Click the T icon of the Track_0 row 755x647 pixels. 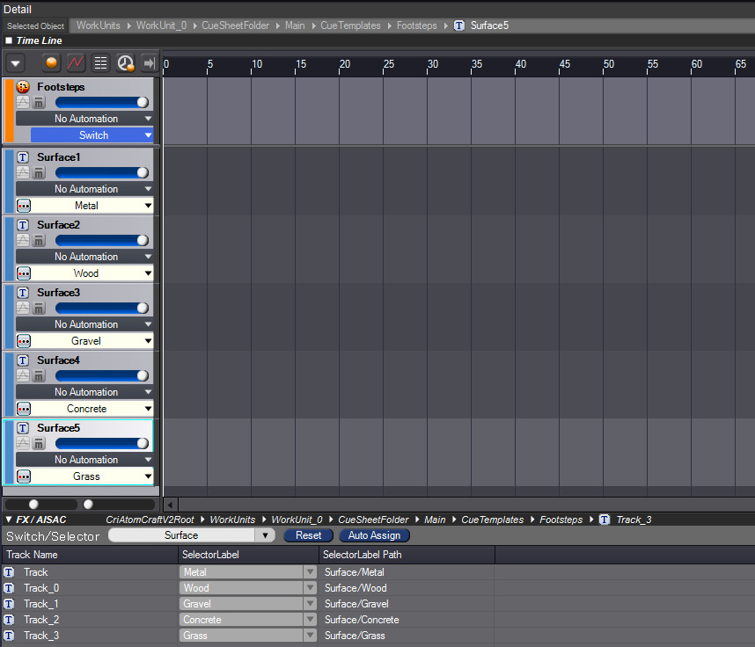[x=9, y=588]
